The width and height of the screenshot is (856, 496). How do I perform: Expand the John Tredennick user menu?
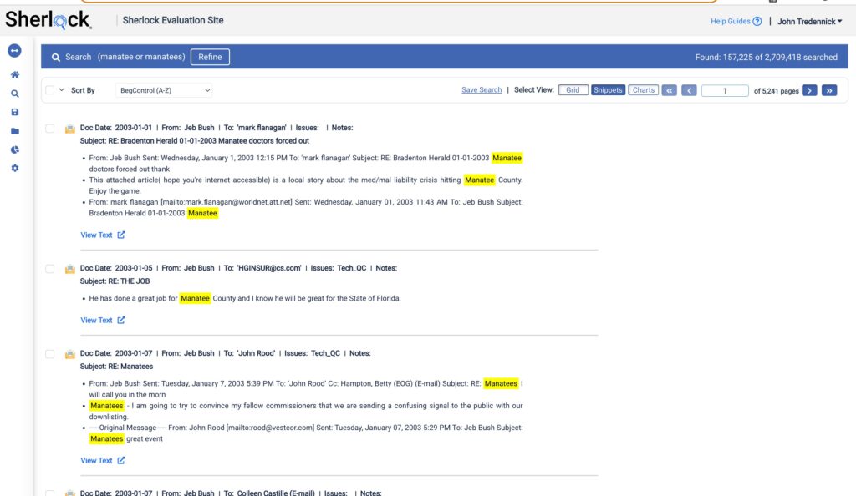[x=809, y=22]
